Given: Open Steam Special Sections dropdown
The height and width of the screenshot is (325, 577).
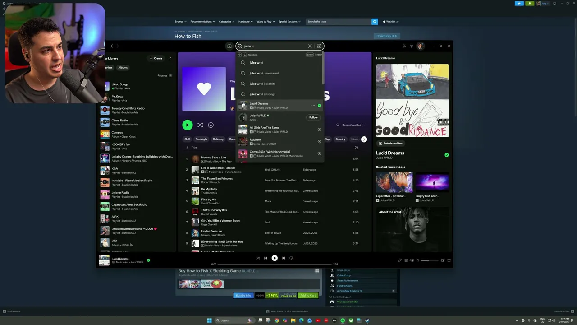Looking at the screenshot, I should coord(289,22).
